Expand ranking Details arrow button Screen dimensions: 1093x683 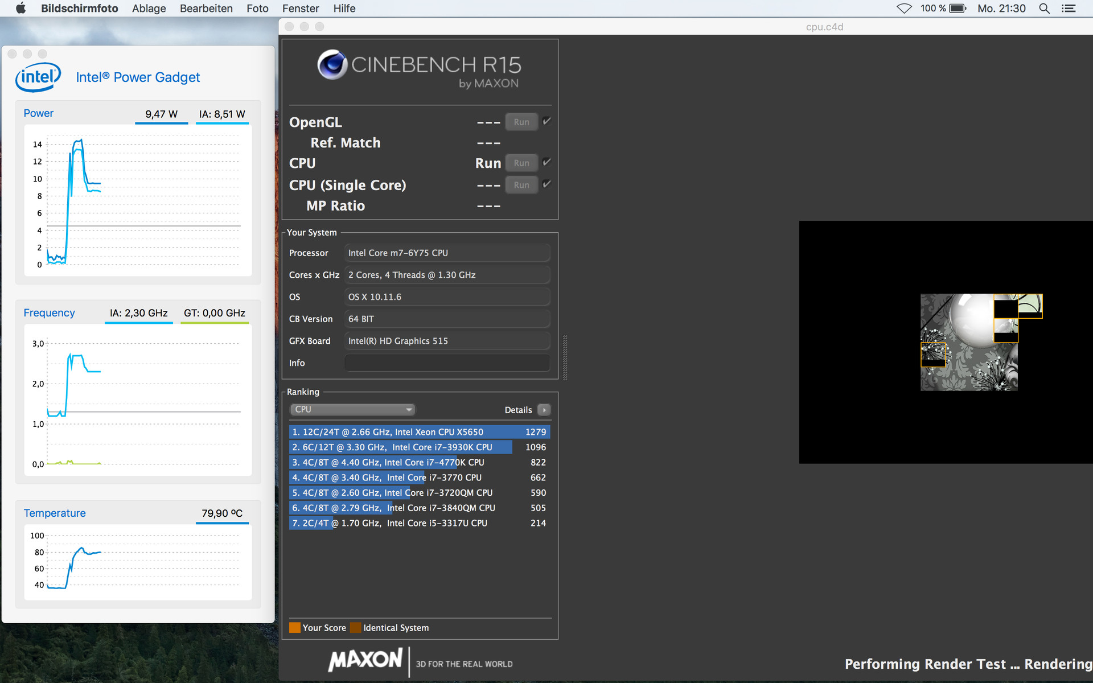coord(544,410)
